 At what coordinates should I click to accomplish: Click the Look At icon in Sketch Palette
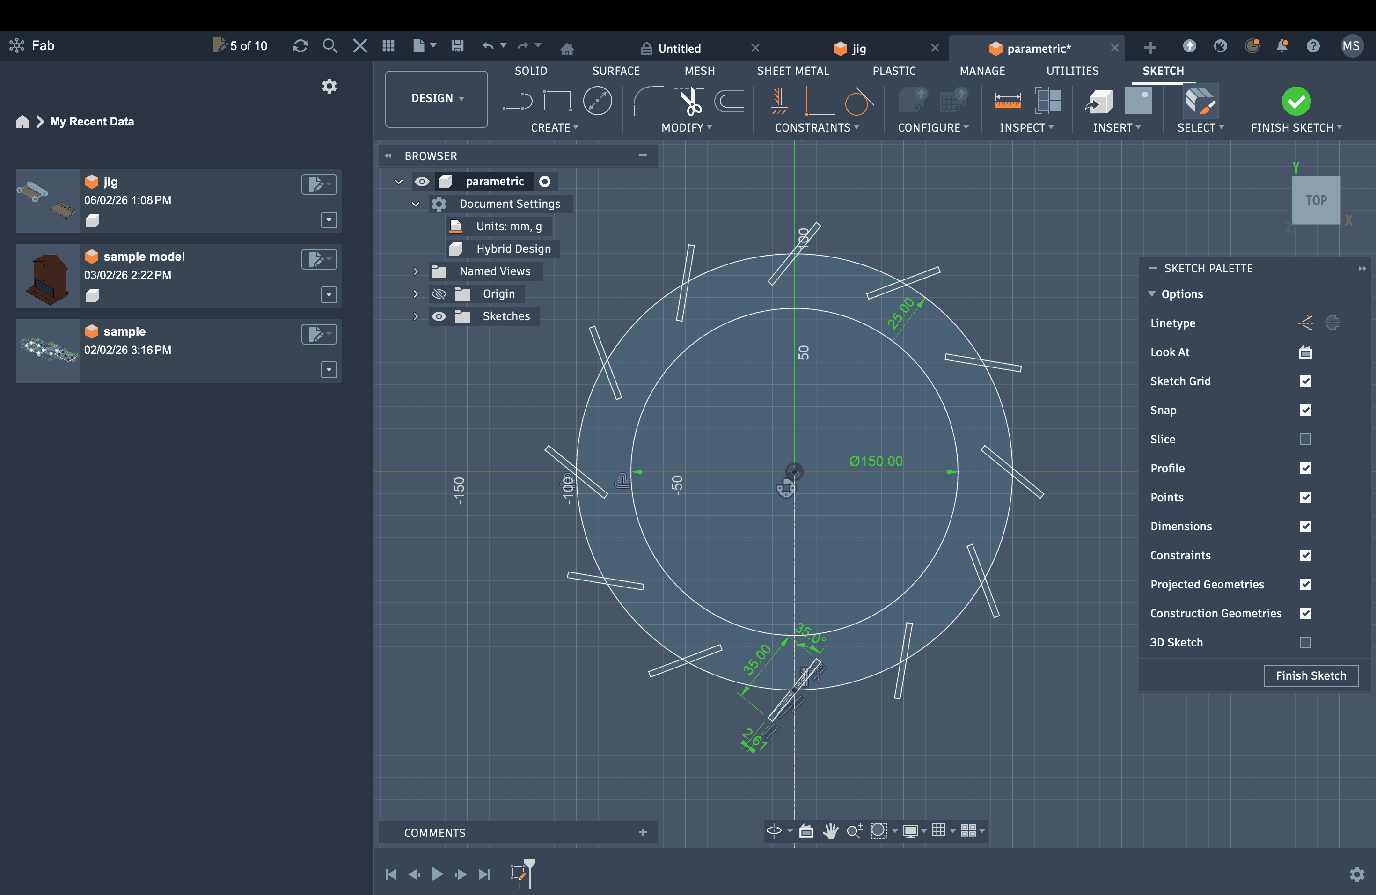(x=1305, y=352)
